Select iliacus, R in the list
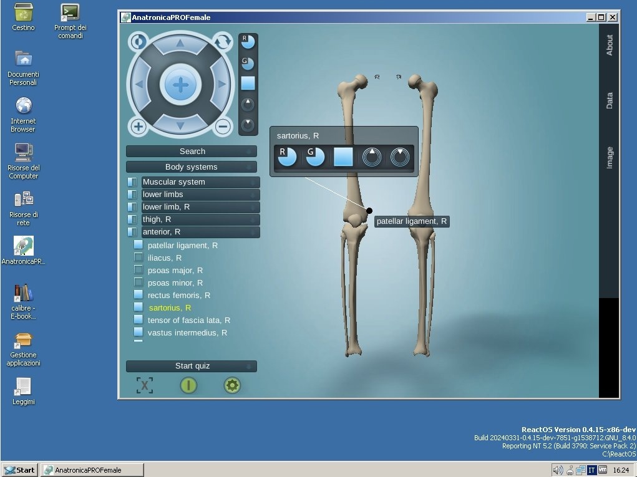 165,258
